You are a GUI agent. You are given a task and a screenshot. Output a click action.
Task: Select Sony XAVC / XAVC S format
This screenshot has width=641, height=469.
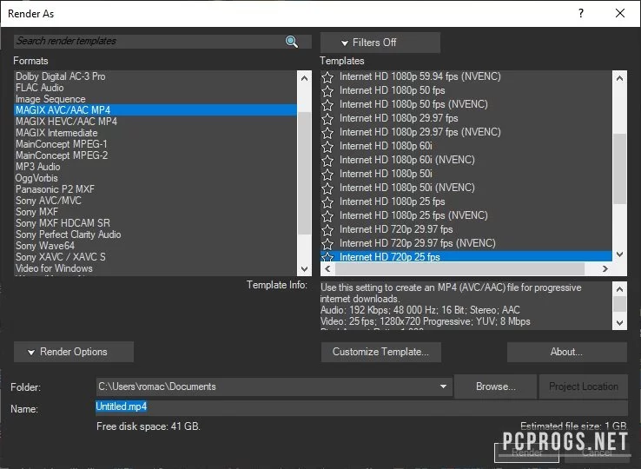[155, 257]
